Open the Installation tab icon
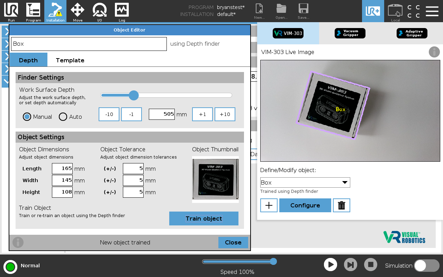 pyautogui.click(x=55, y=11)
